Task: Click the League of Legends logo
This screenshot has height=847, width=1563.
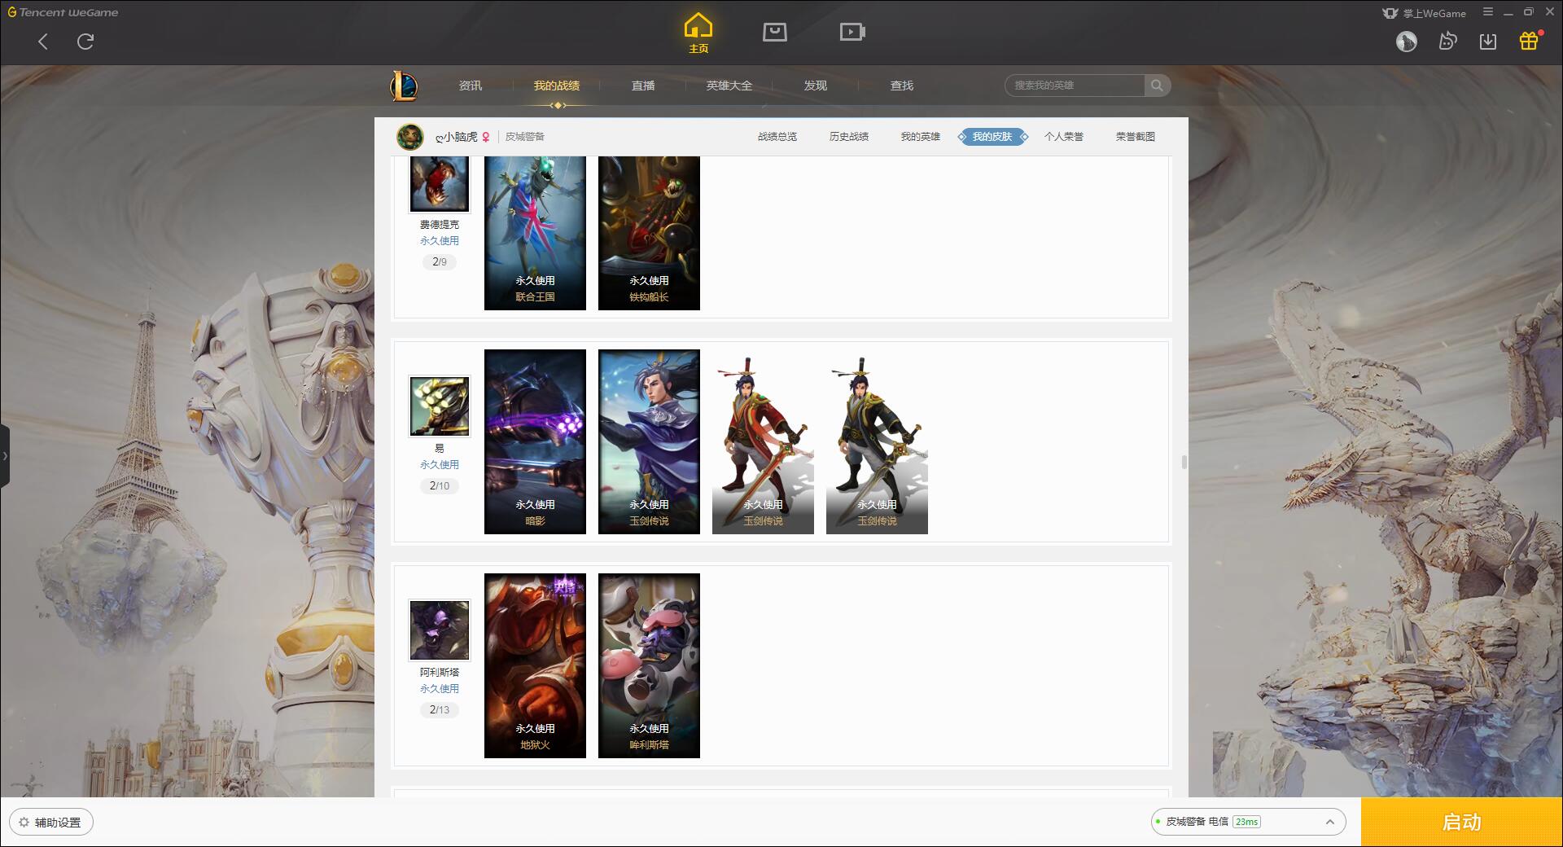Action: 404,85
